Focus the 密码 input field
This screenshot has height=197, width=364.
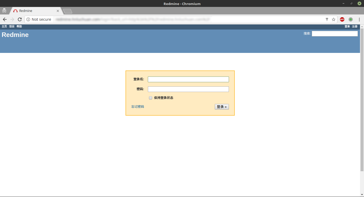click(x=188, y=89)
